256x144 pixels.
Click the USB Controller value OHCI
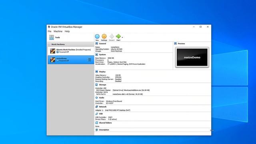point(110,117)
